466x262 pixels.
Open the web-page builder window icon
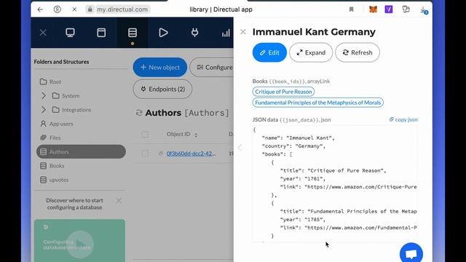tap(101, 33)
